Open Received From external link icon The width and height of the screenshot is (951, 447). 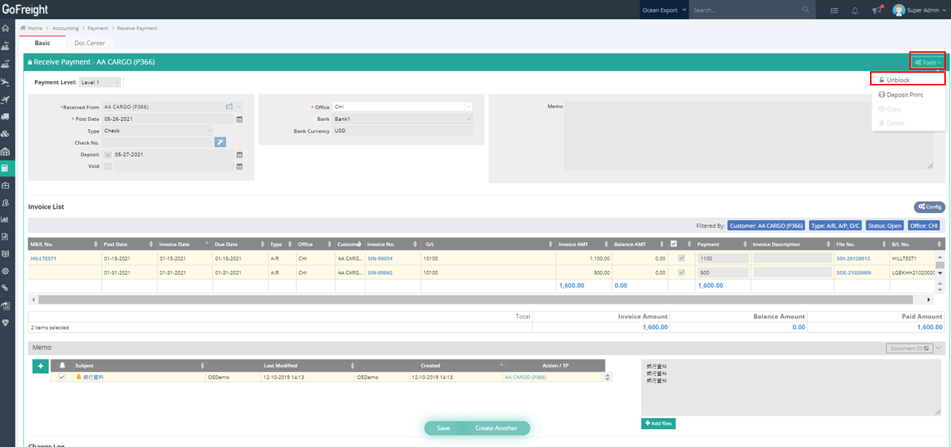click(x=230, y=107)
